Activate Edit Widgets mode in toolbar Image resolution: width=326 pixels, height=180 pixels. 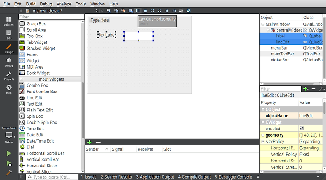click(x=109, y=10)
